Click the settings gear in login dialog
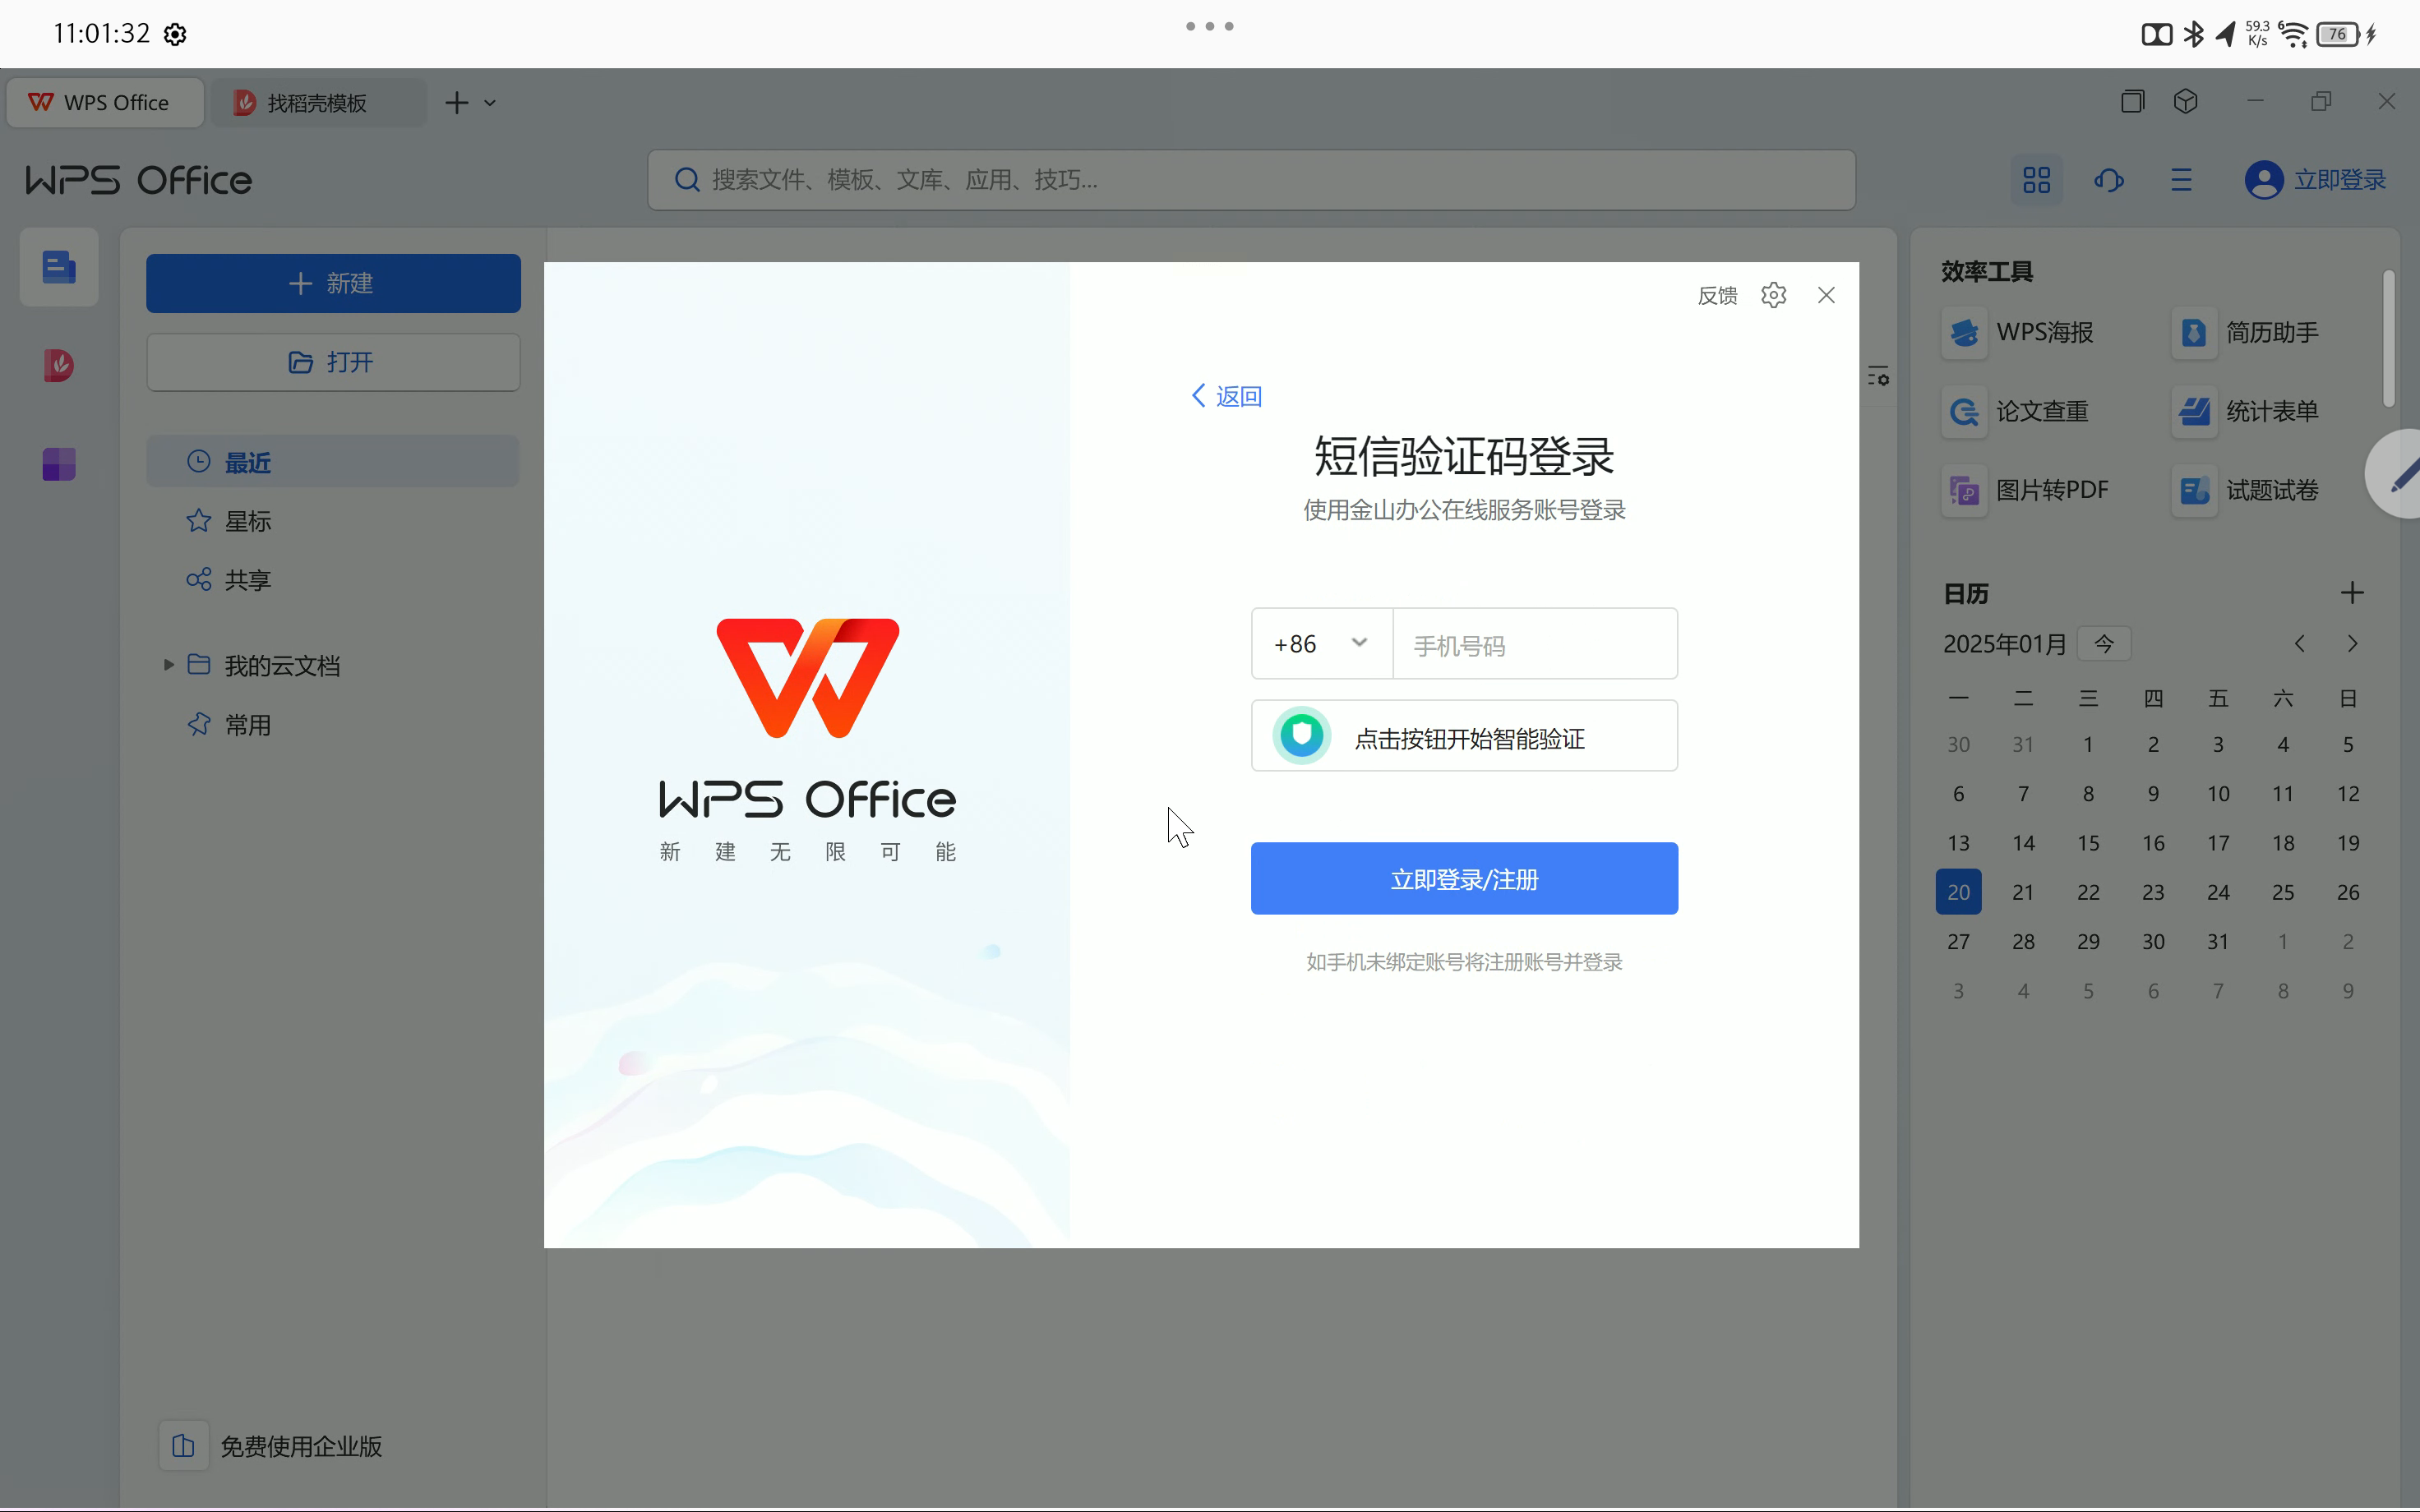This screenshot has height=1512, width=2420. click(x=1773, y=295)
